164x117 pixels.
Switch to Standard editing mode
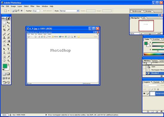click(x=4, y=74)
